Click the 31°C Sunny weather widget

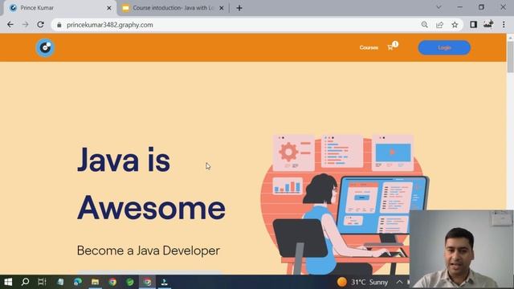pos(362,282)
